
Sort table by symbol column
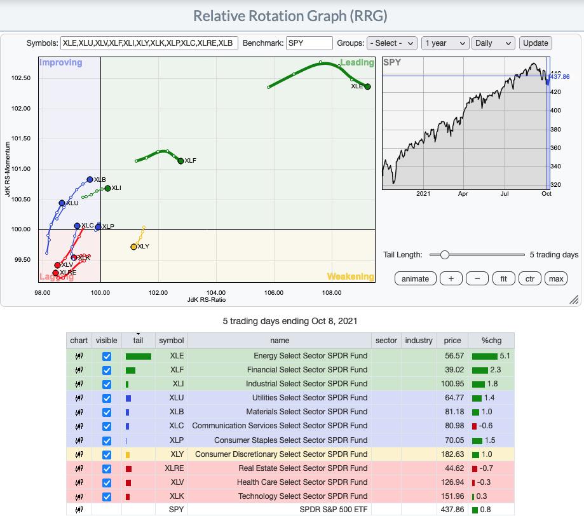172,341
